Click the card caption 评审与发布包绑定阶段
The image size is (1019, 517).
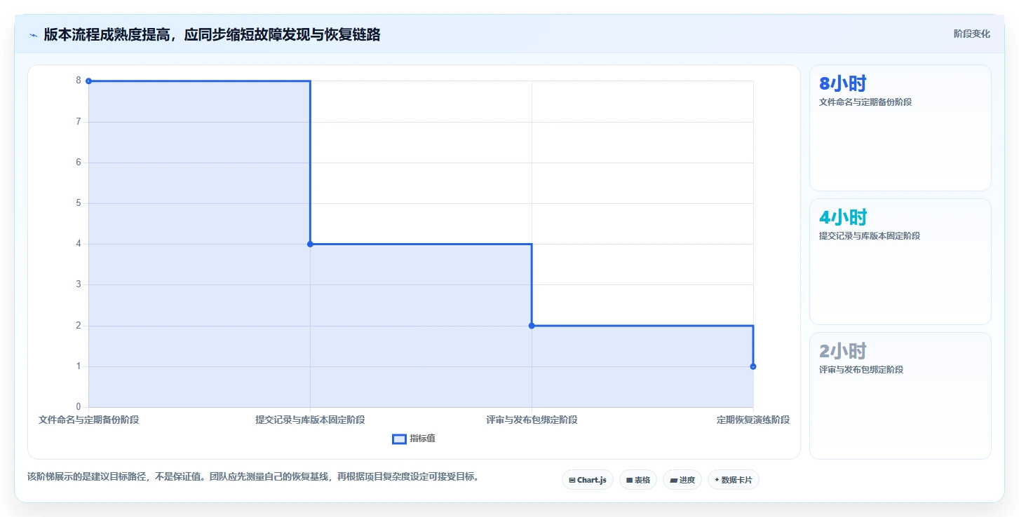861,370
